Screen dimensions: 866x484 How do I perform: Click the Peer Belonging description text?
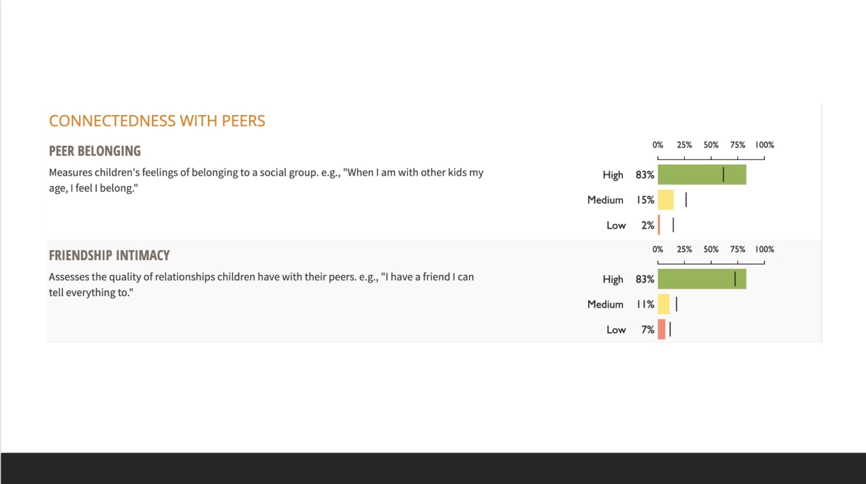point(266,180)
